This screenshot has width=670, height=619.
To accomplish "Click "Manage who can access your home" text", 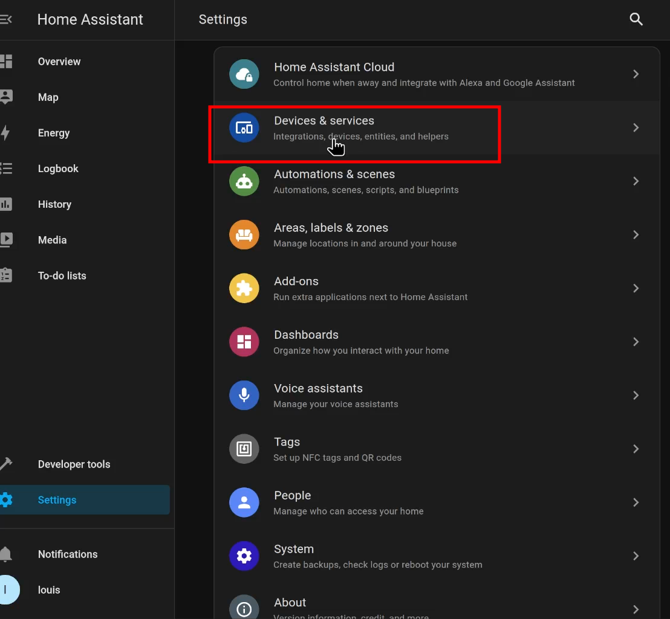I will point(348,511).
